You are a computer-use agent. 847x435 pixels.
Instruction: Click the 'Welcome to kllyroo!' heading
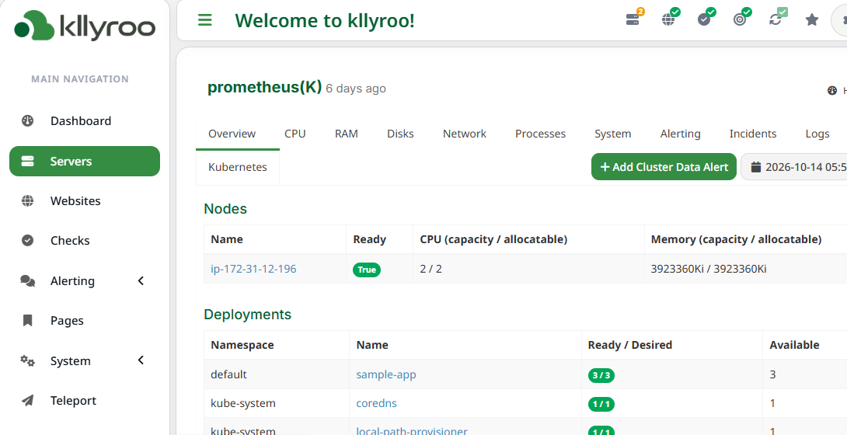click(x=325, y=20)
